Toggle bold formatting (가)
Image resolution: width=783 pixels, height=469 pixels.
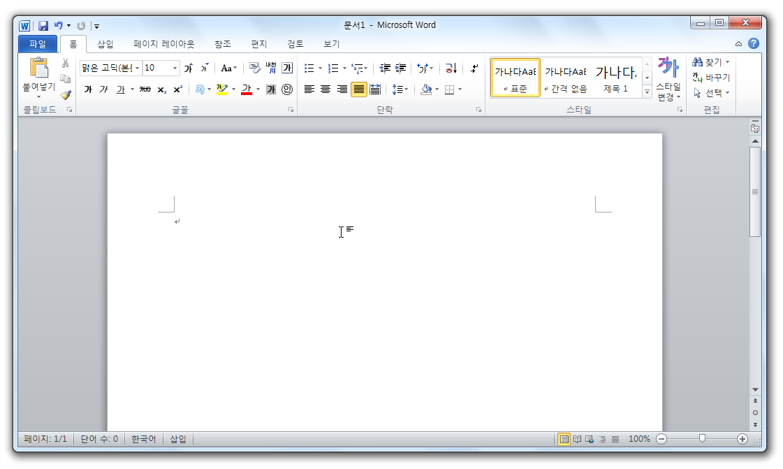88,89
